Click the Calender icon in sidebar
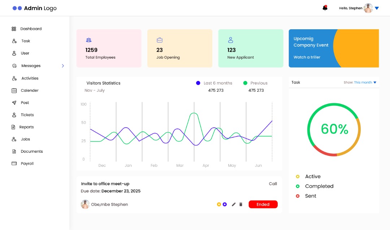Viewport: 390px width, 230px height. click(14, 91)
